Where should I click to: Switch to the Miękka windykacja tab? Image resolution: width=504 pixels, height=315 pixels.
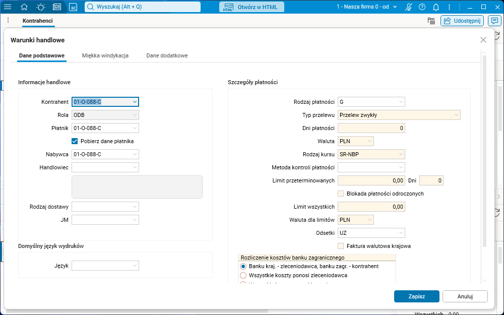(x=105, y=55)
